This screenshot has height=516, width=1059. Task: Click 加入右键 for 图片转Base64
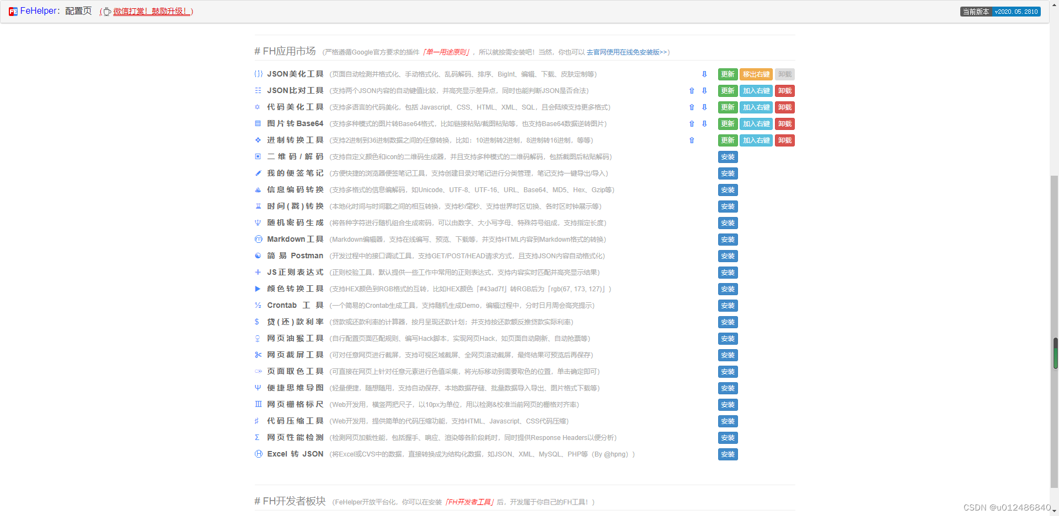coord(756,124)
